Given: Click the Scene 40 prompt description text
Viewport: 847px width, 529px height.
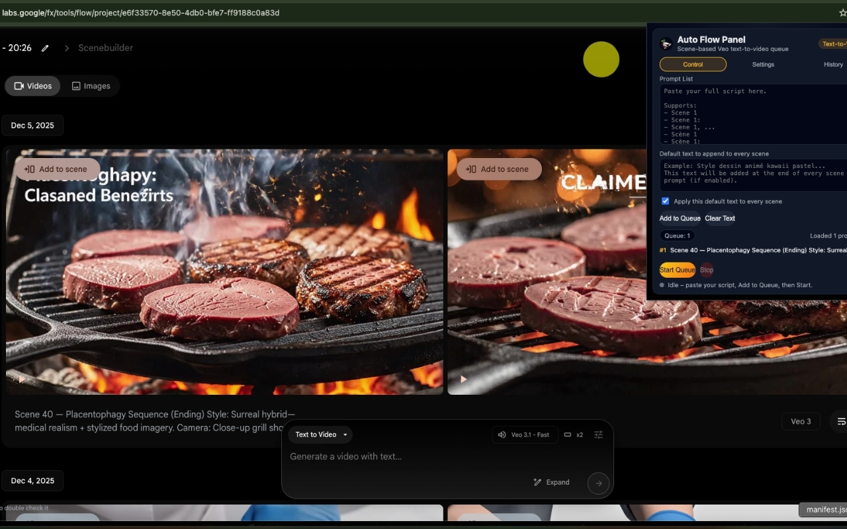Looking at the screenshot, I should [155, 421].
